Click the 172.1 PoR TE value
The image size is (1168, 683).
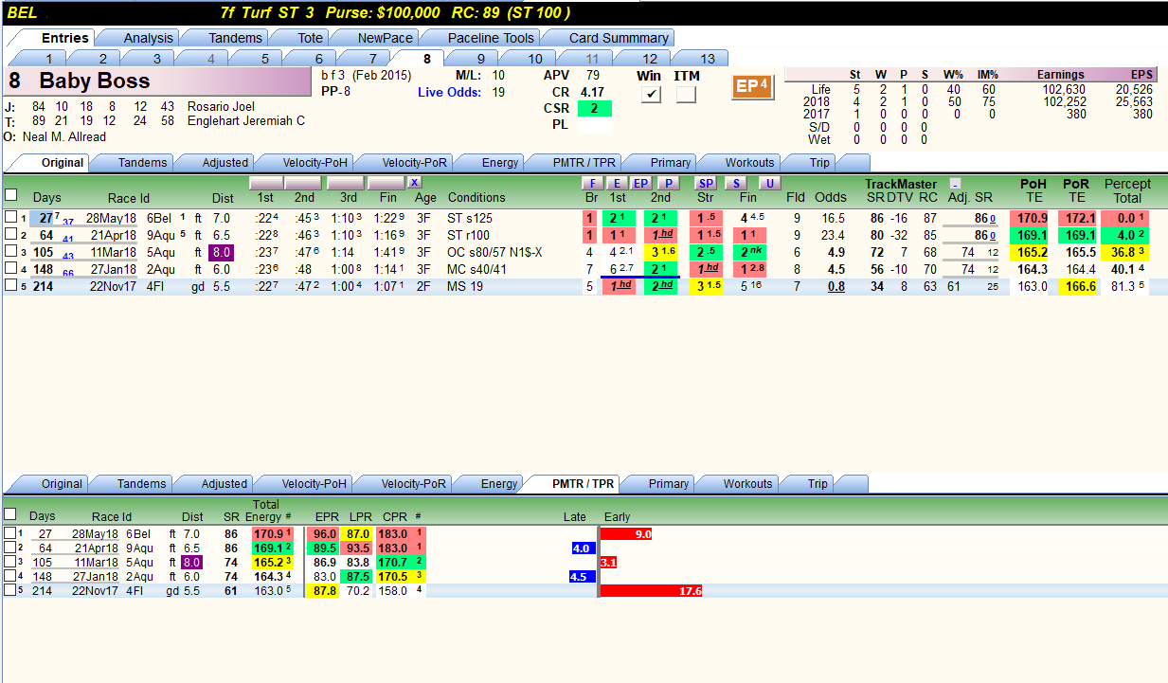point(1076,218)
